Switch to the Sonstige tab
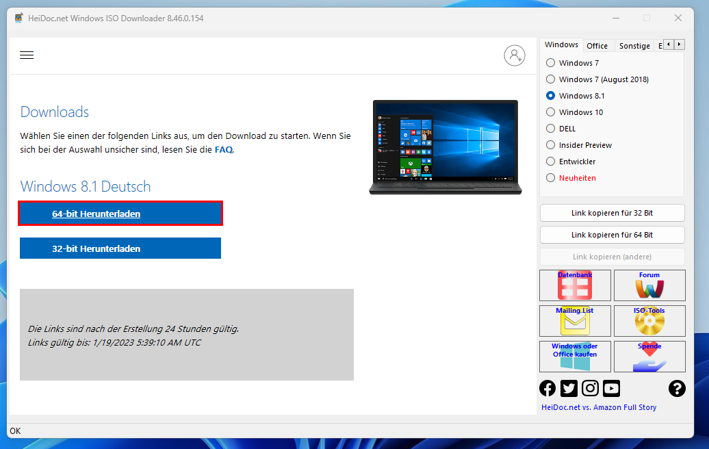This screenshot has height=449, width=709. [634, 46]
